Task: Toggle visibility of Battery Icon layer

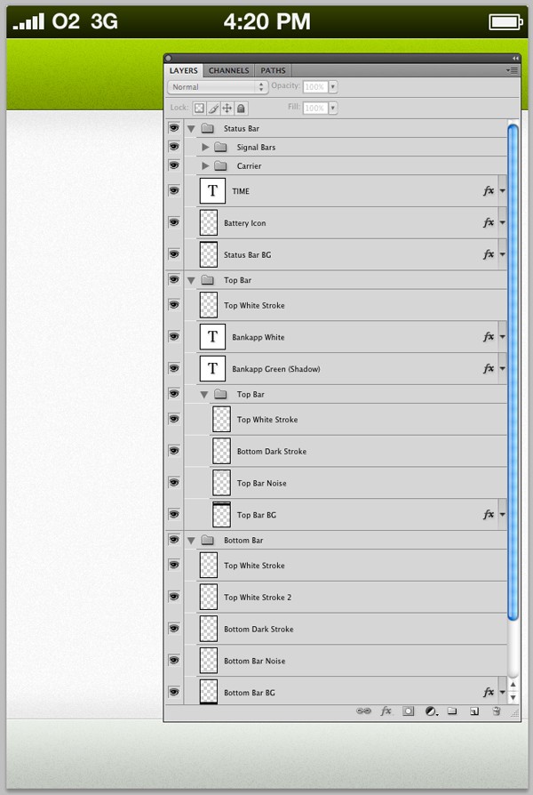Action: point(174,222)
